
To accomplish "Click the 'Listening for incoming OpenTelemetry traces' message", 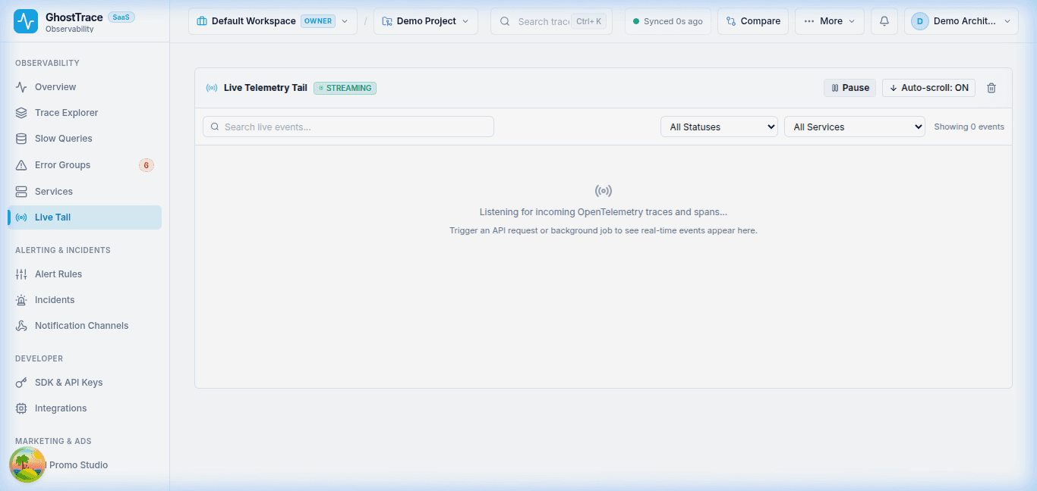I will pos(604,212).
